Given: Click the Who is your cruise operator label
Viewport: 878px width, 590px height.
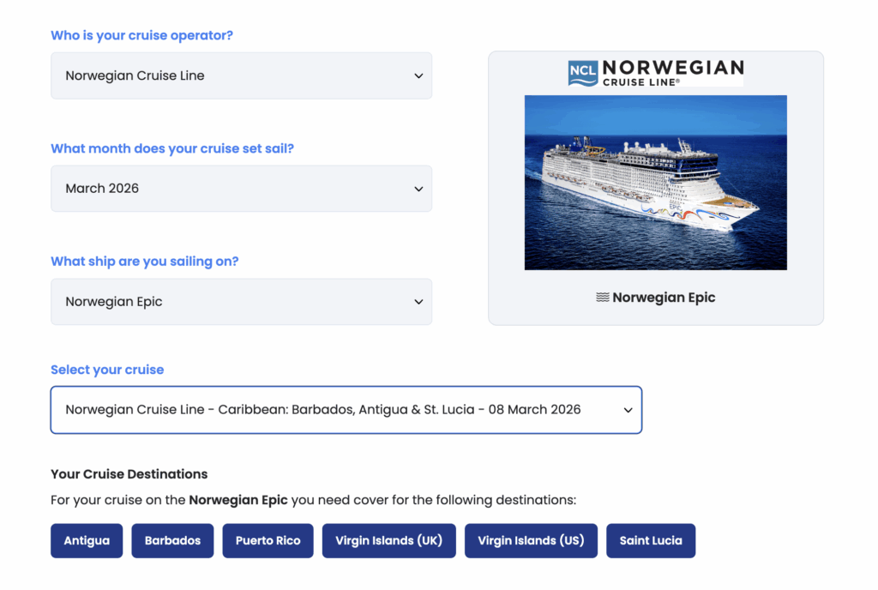Looking at the screenshot, I should coord(141,35).
